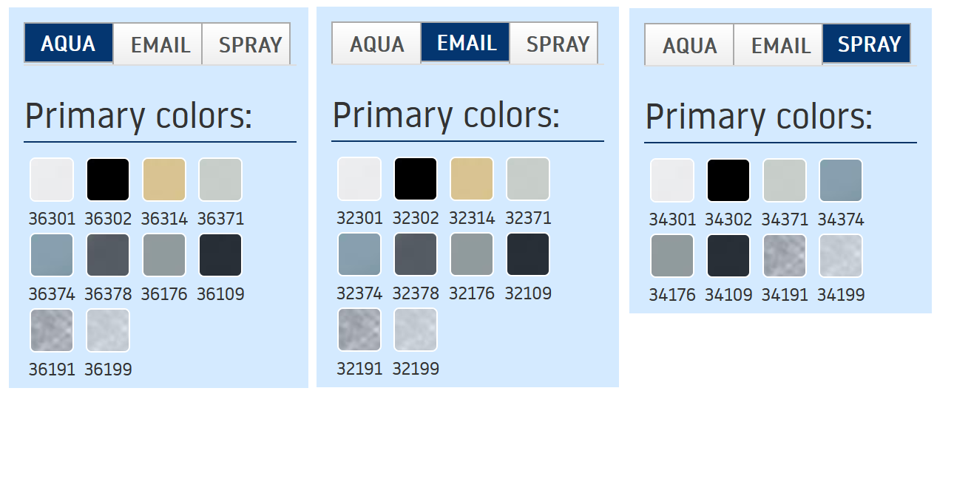Select black color swatch 36302
The width and height of the screenshot is (954, 490).
(x=108, y=180)
